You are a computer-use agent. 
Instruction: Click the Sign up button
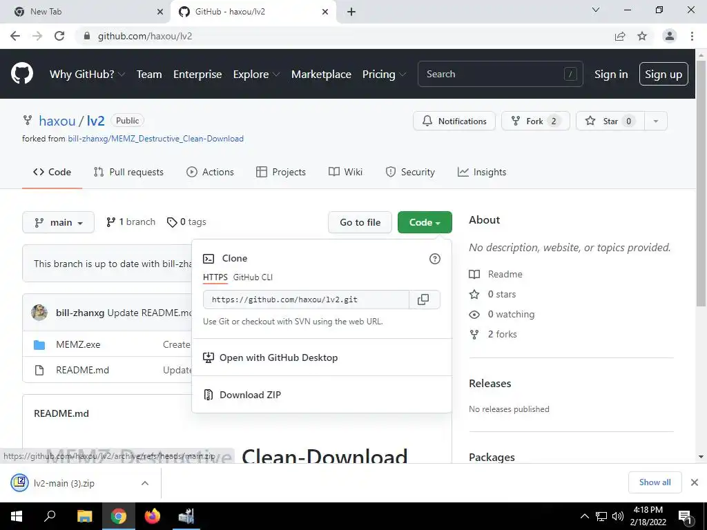[x=664, y=74]
